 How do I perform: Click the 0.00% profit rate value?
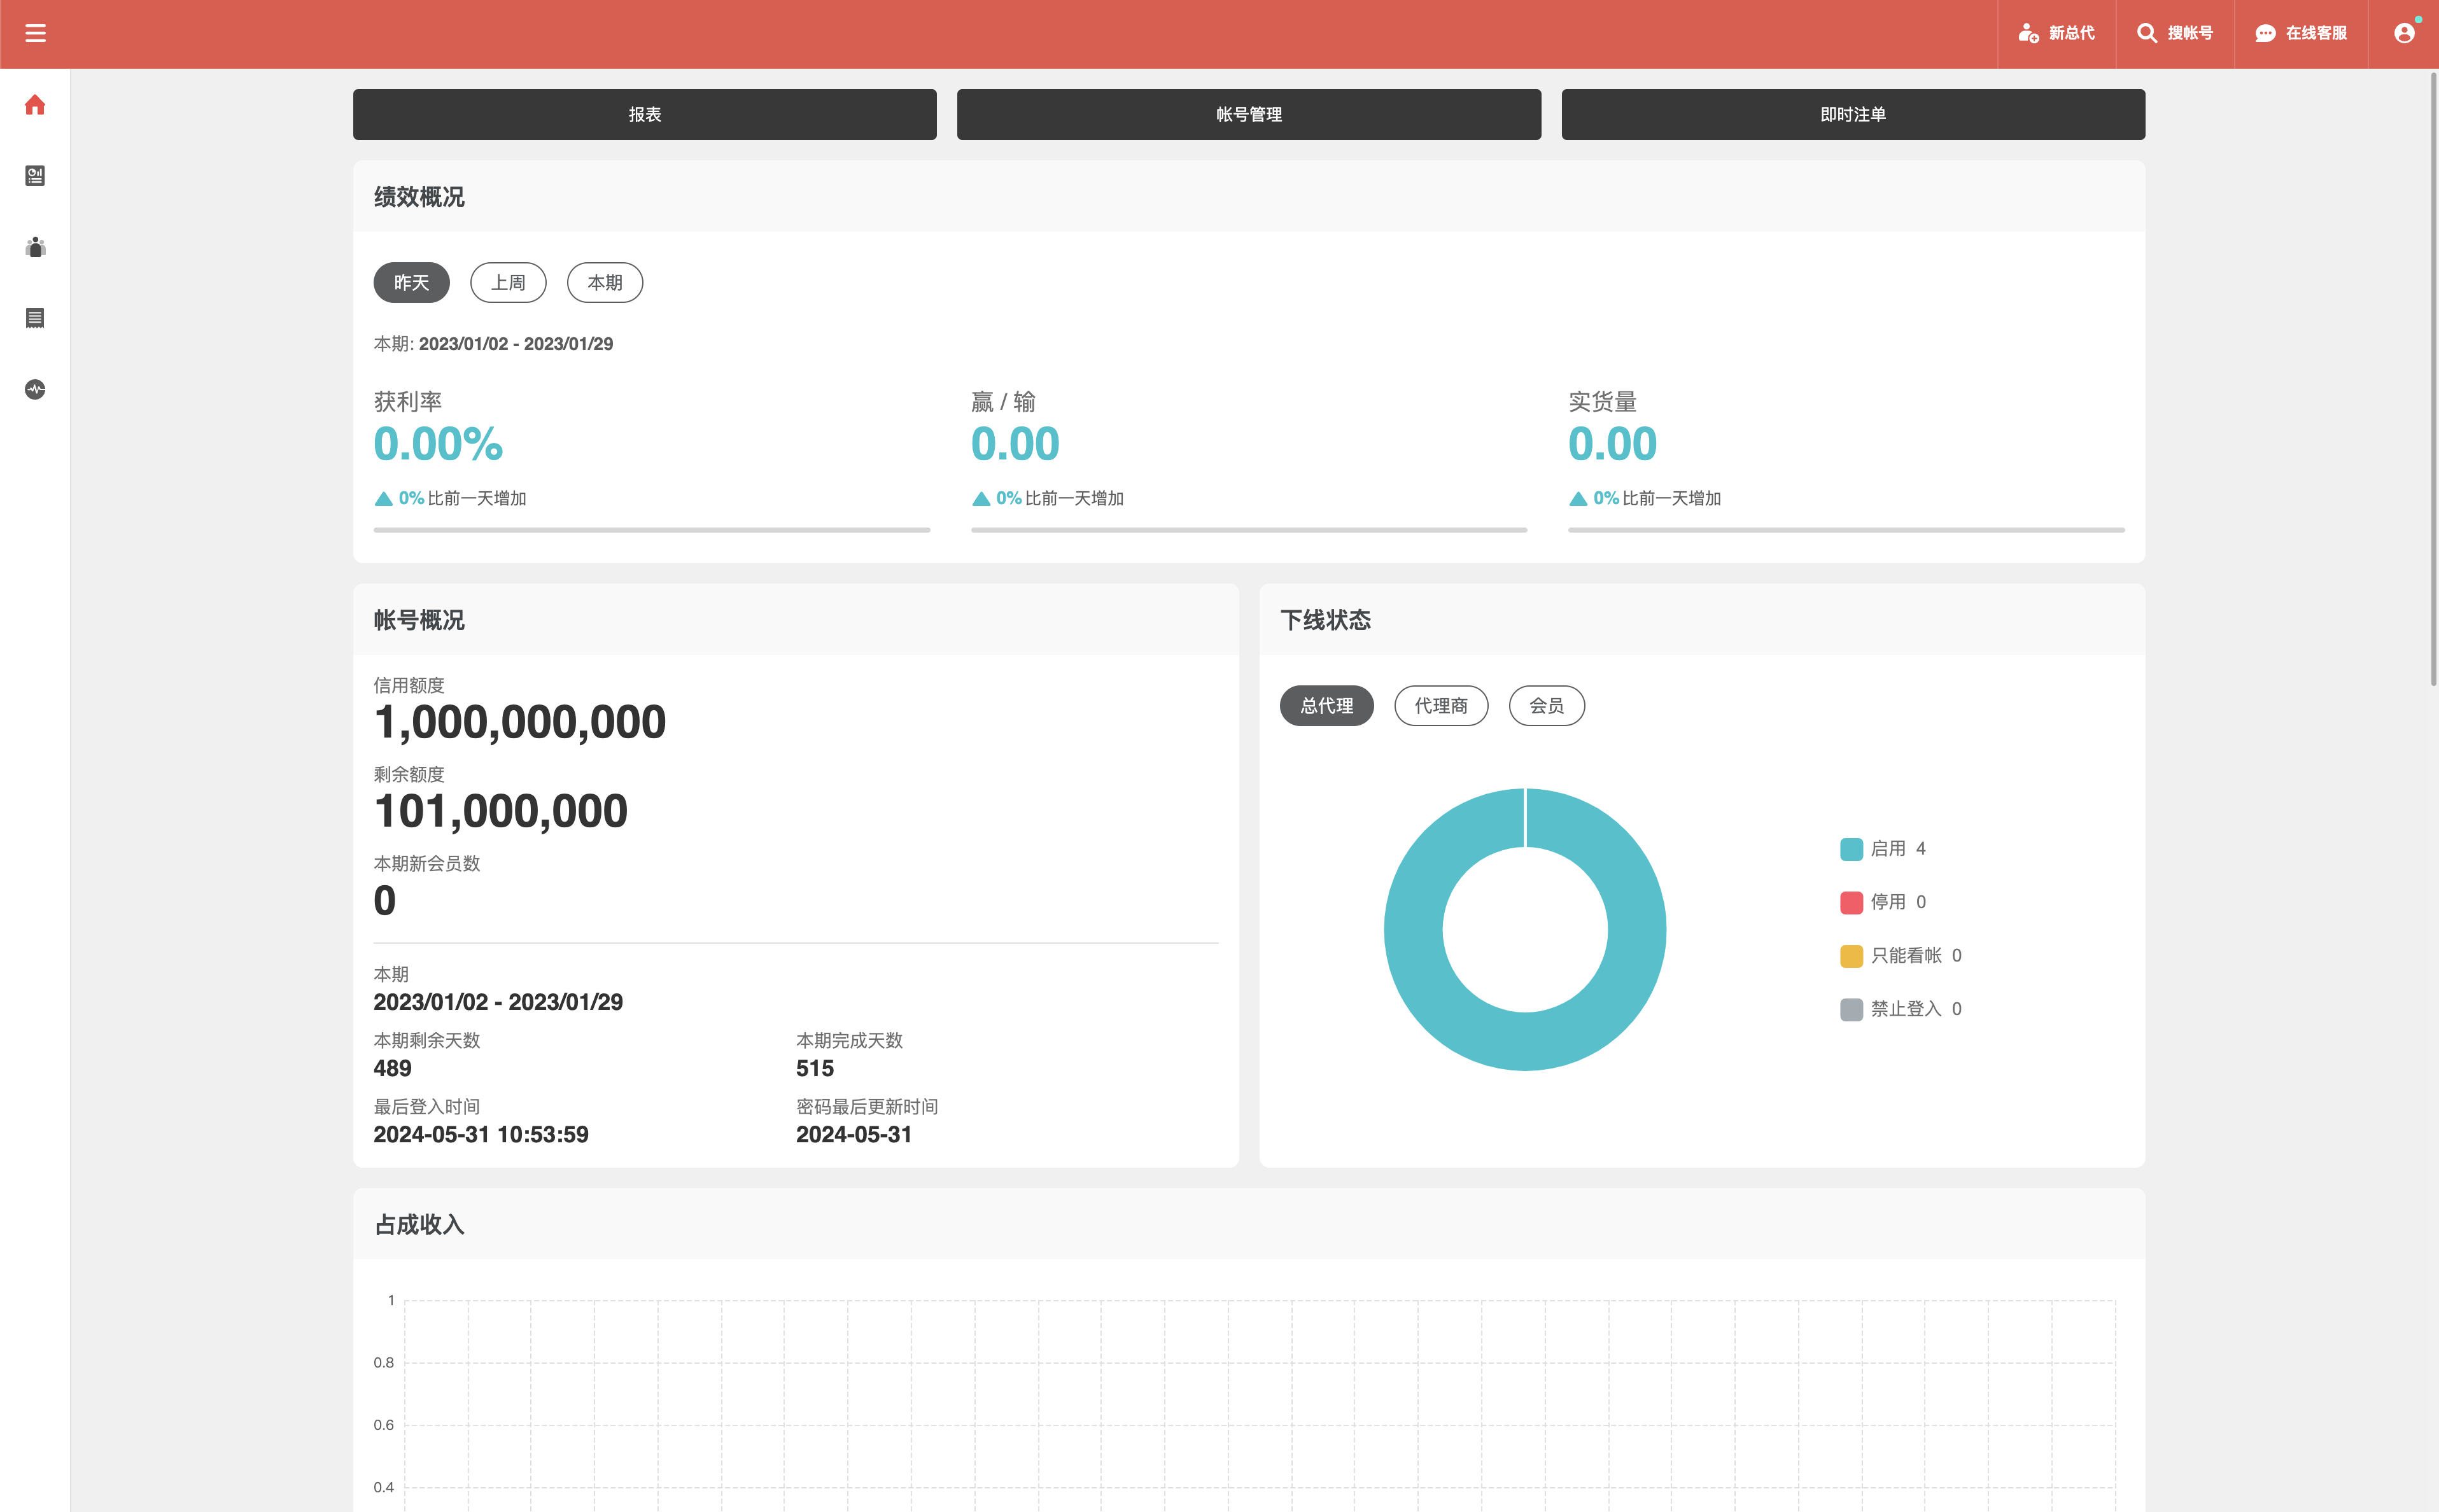click(x=438, y=444)
